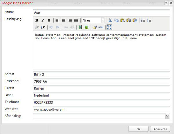This screenshot has width=174, height=134.
Task: Paste clipboard content
Action: tap(122, 20)
